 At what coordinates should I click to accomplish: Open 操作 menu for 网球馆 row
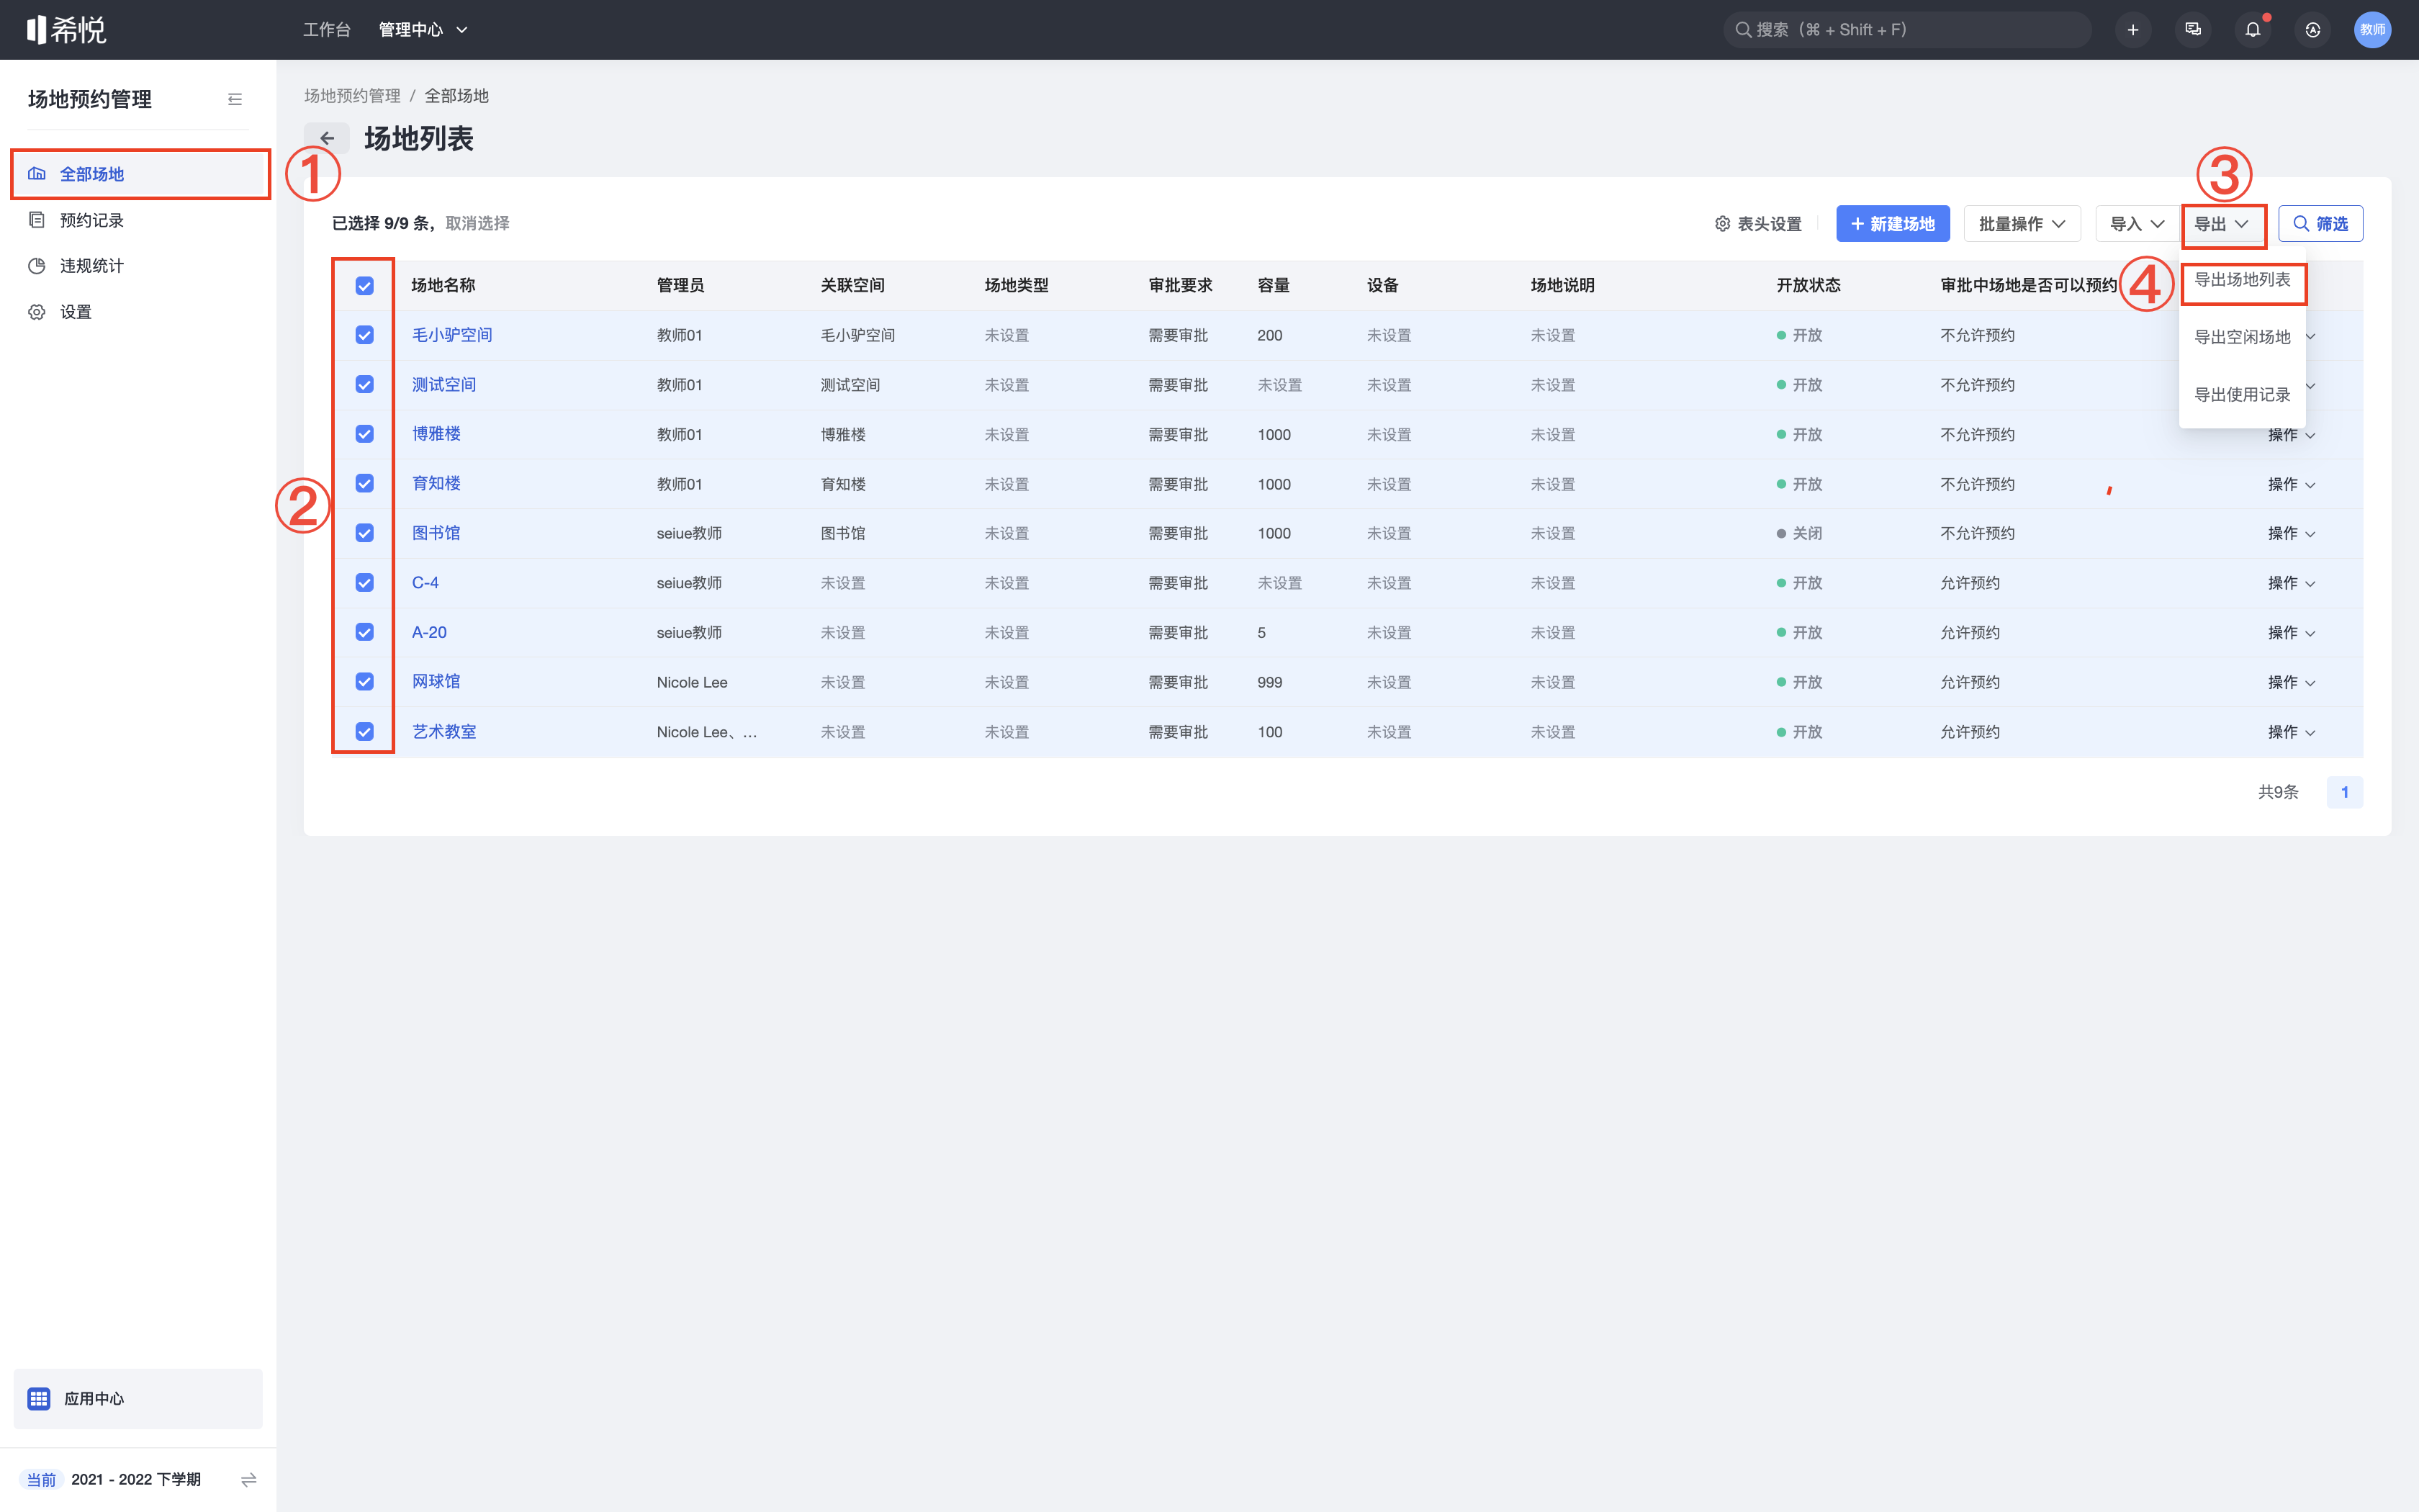(2291, 682)
